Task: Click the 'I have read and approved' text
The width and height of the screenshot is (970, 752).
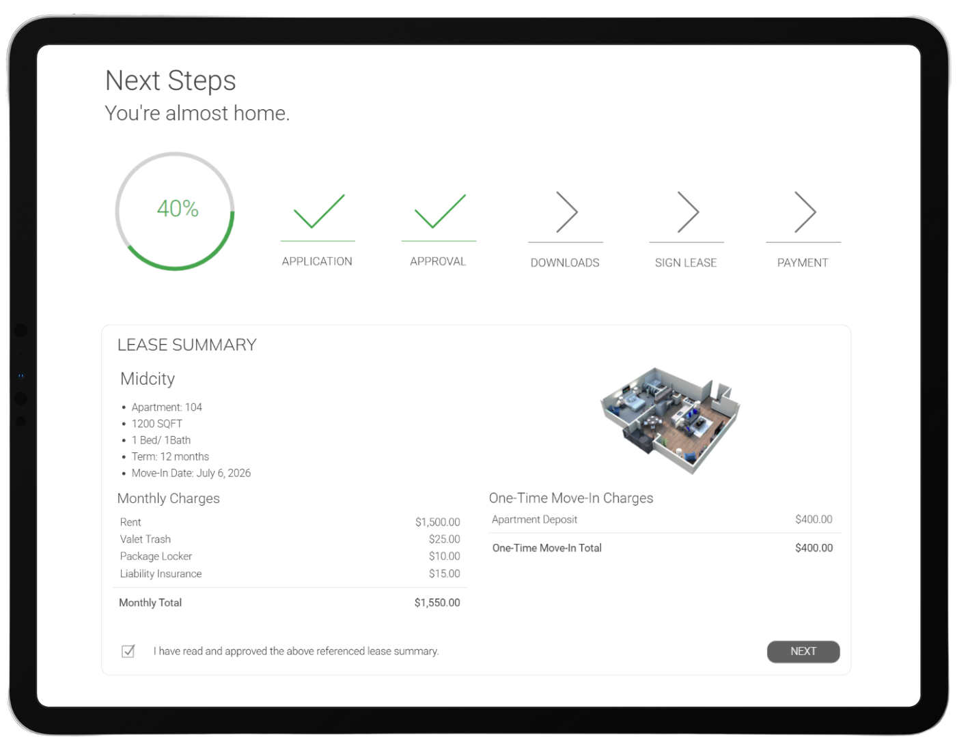Action: pyautogui.click(x=296, y=651)
